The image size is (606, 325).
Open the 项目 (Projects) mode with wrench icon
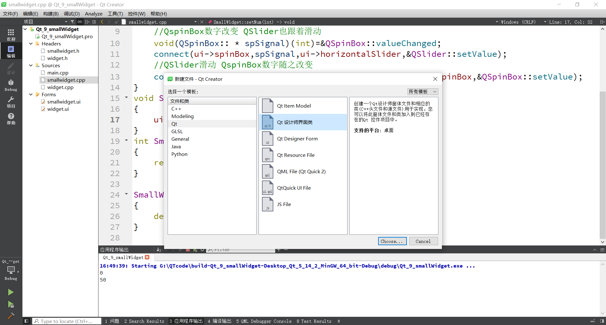click(11, 102)
